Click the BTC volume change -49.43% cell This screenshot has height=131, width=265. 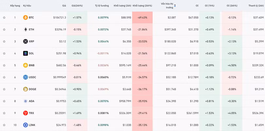(142, 17)
